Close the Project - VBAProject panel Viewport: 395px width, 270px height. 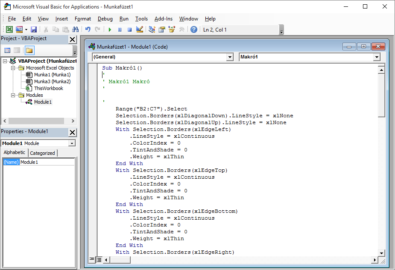click(x=72, y=40)
